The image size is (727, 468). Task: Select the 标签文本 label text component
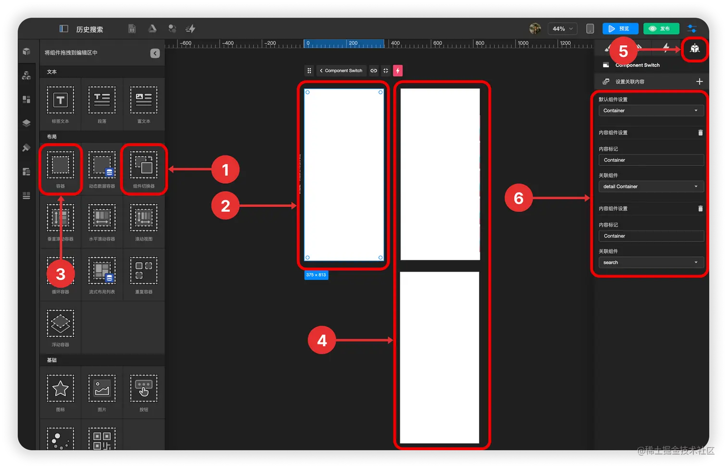coord(61,104)
